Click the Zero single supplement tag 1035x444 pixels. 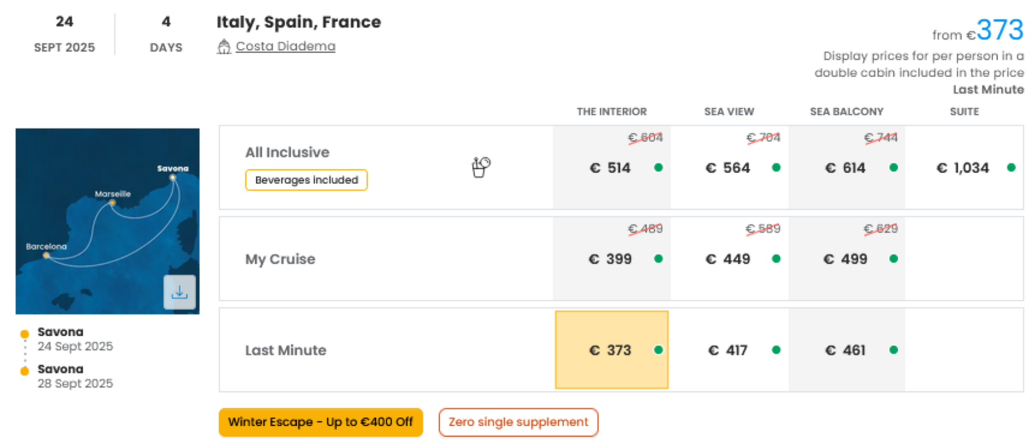(518, 422)
